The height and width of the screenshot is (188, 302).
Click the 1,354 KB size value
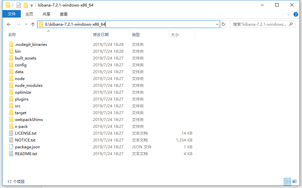(x=184, y=140)
